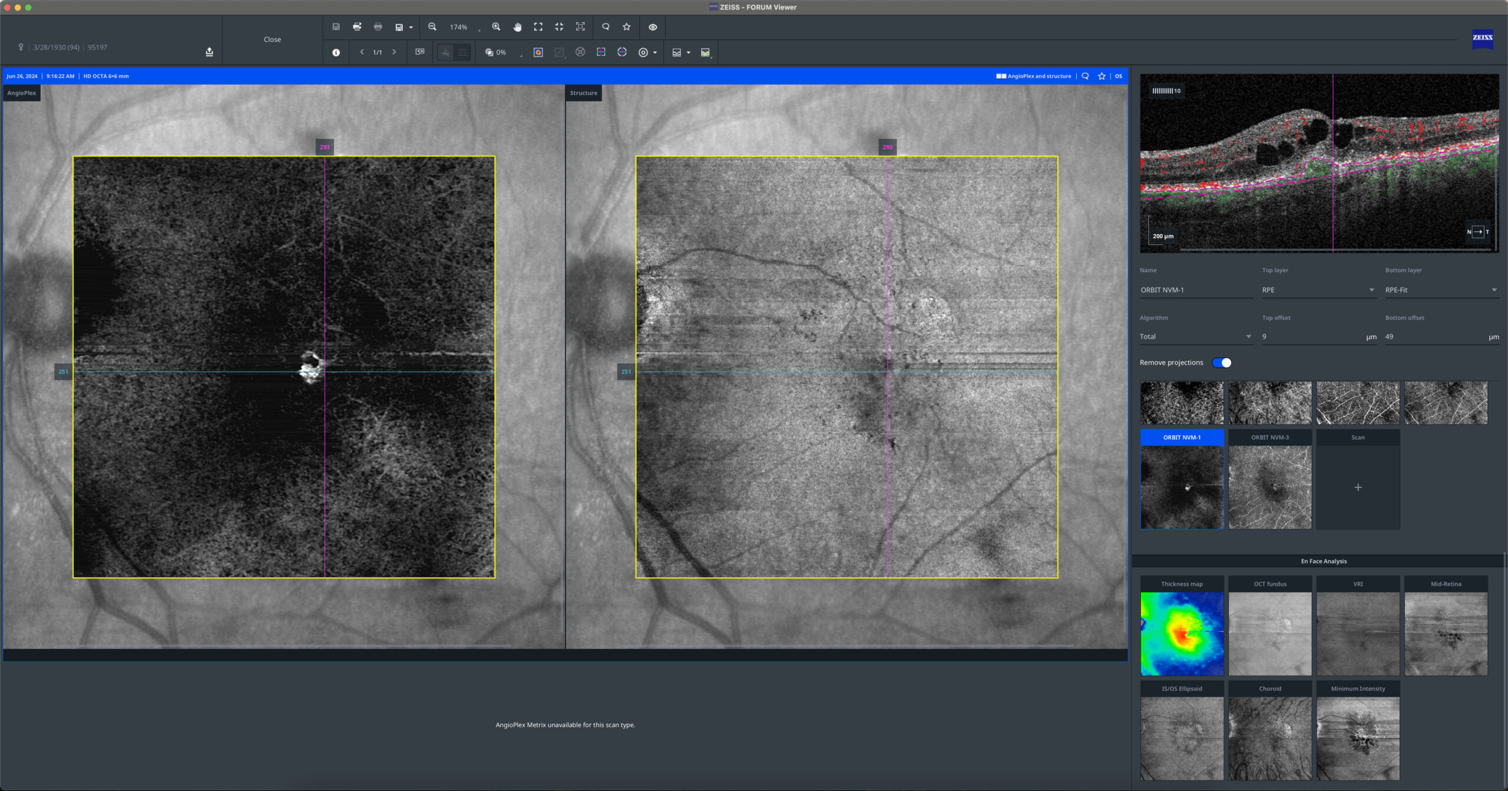Click the collapse from fullscreen icon

point(559,27)
